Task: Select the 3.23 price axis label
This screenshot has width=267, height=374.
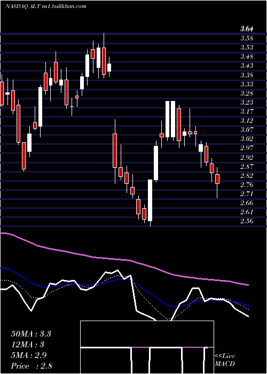Action: tap(247, 103)
